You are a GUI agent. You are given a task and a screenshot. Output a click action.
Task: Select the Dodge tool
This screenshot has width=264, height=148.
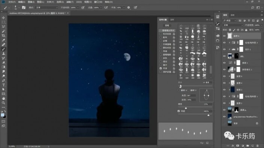(x=3, y=76)
